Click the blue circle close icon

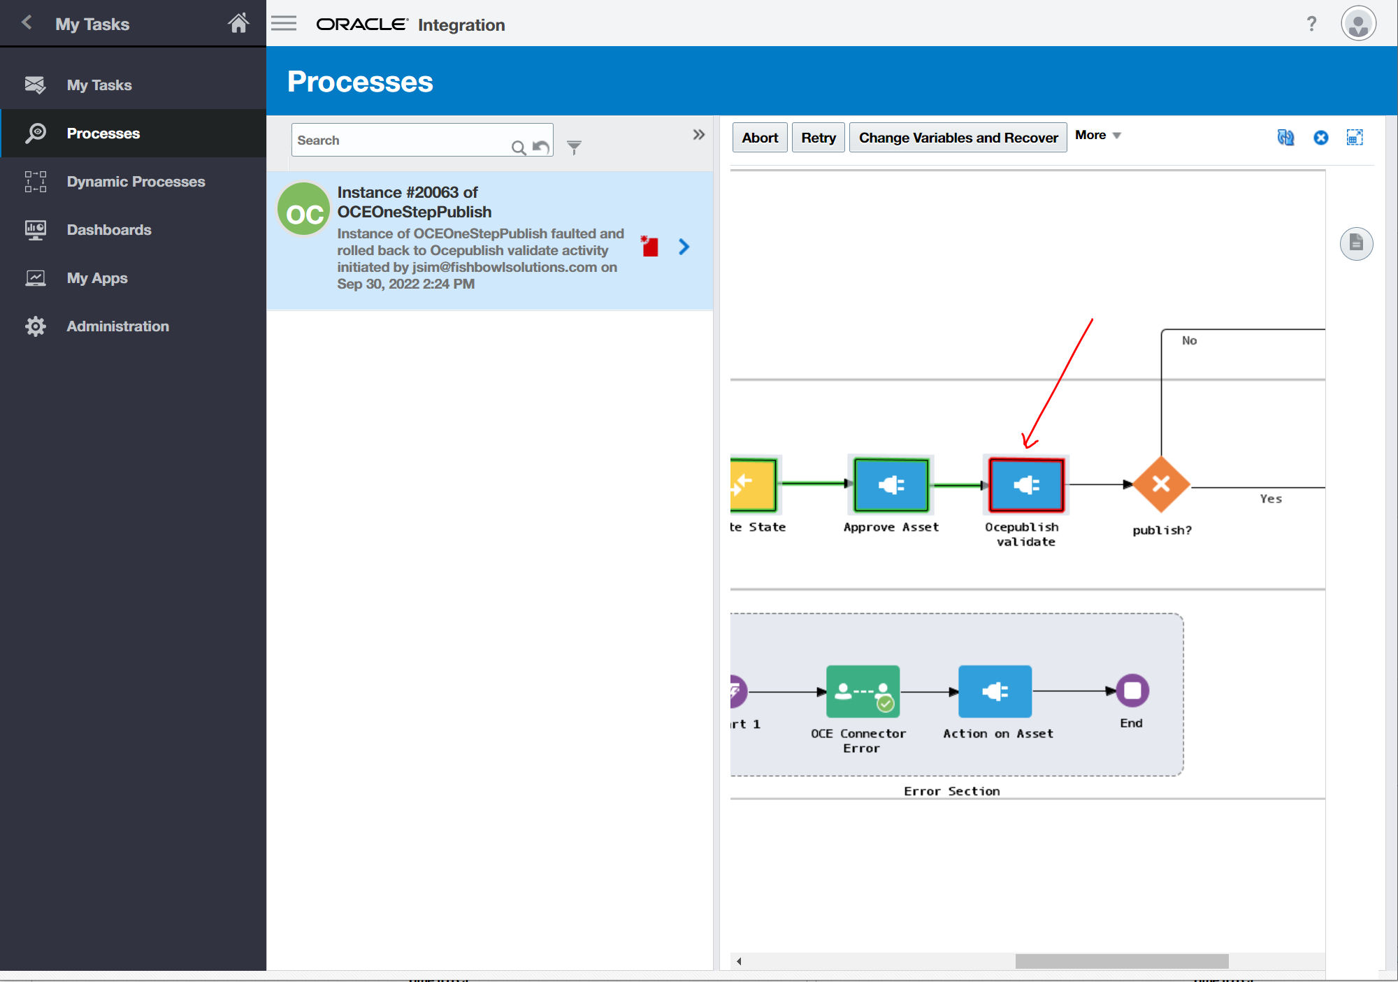pyautogui.click(x=1320, y=138)
